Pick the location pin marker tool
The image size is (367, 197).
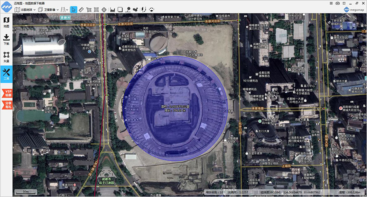point(128,9)
